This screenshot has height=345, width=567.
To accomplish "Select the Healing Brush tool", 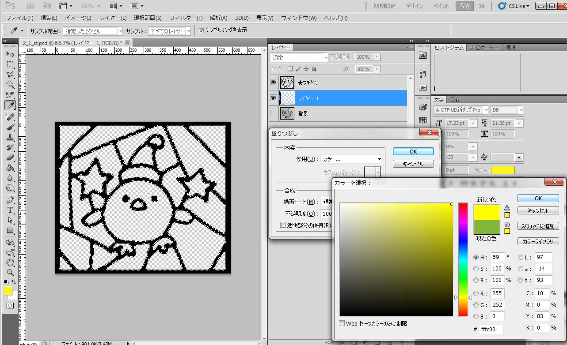I will pos(10,117).
